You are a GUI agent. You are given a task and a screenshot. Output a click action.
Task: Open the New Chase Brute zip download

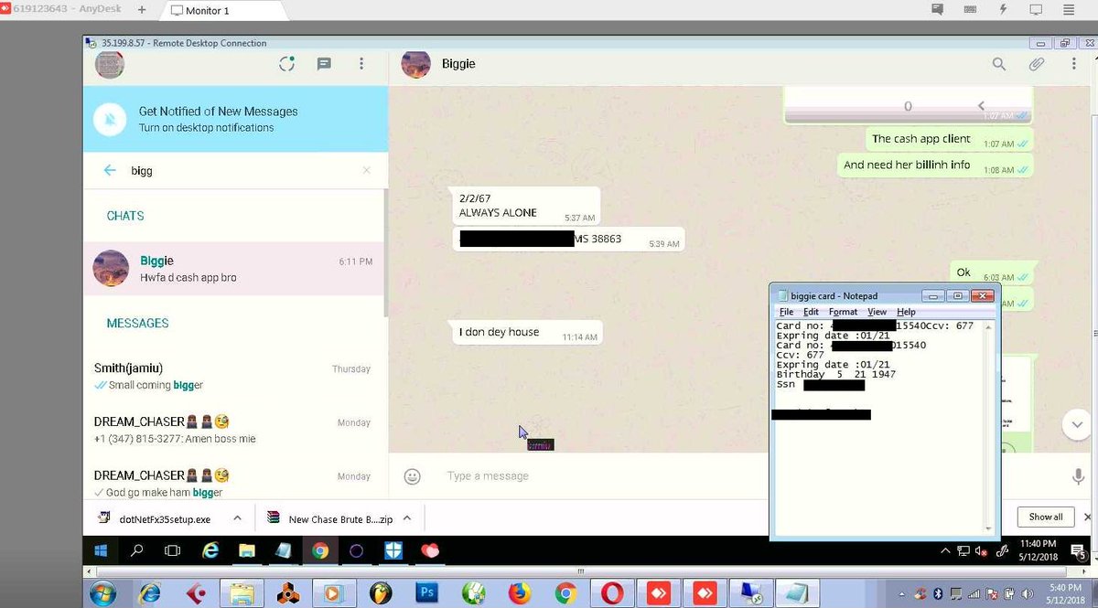331,518
